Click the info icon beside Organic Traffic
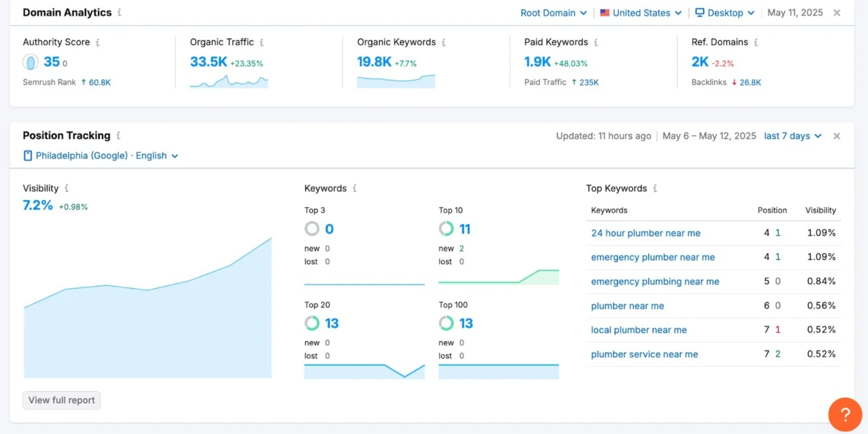This screenshot has height=434, width=868. coord(262,42)
